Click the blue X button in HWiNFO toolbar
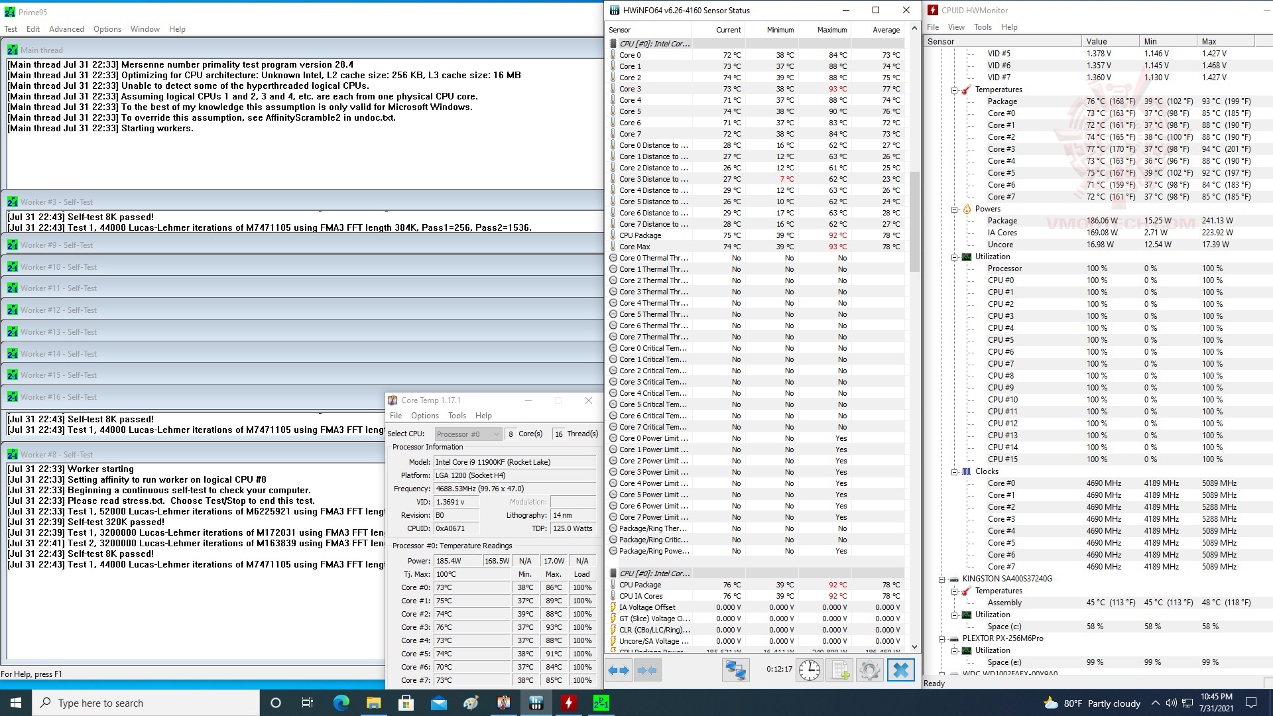Screen dimensions: 1273x716 pos(900,670)
